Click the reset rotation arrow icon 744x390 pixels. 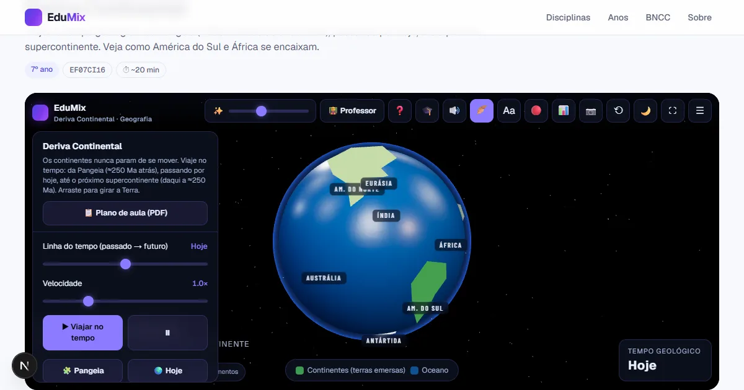tap(618, 111)
